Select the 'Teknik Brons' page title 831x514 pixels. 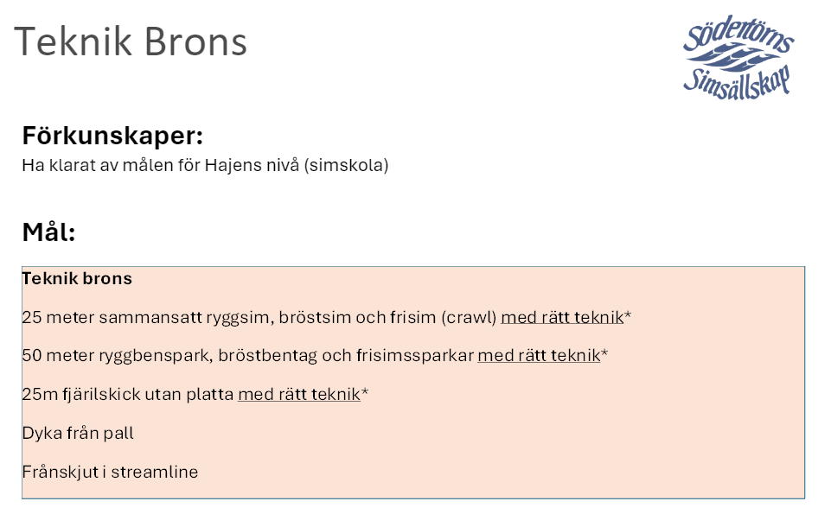click(x=131, y=41)
